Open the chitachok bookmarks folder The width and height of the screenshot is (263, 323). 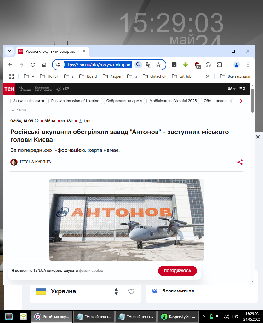[x=154, y=76]
